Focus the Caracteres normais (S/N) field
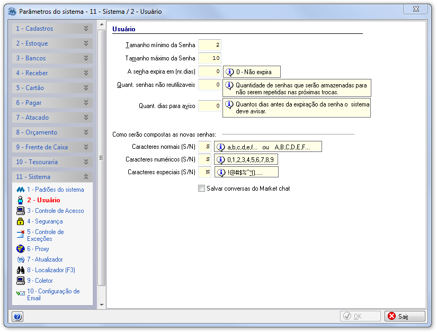437x332 pixels. pyautogui.click(x=205, y=147)
